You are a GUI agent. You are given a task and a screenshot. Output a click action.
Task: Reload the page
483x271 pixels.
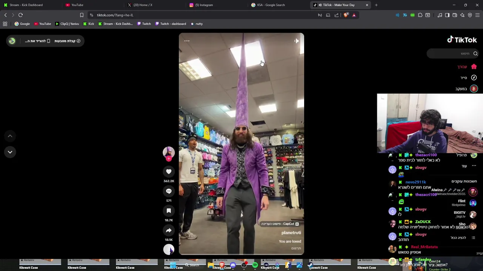[x=20, y=15]
